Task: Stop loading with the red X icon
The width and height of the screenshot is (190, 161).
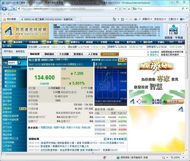Action: 129,9
